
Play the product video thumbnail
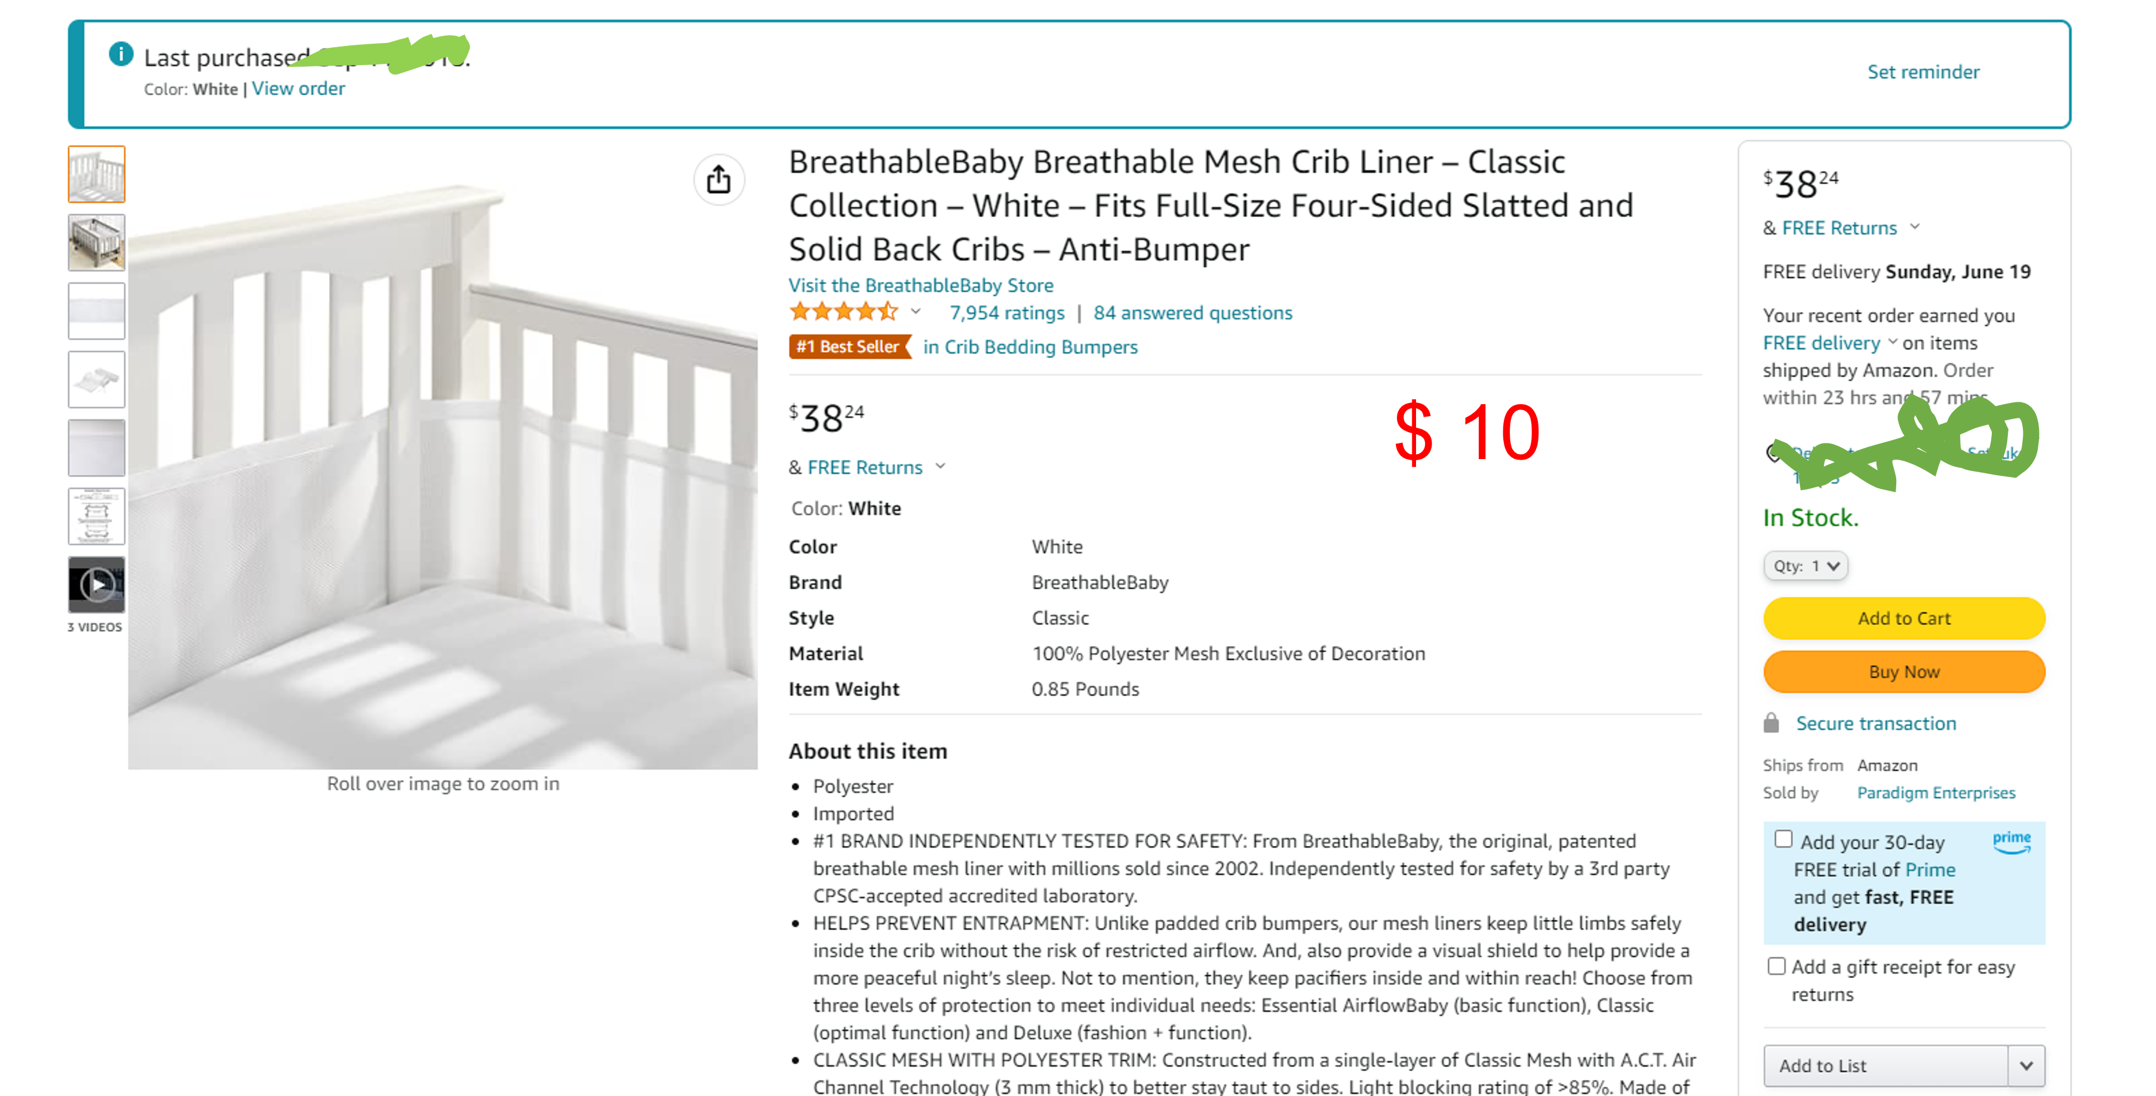pyautogui.click(x=96, y=584)
